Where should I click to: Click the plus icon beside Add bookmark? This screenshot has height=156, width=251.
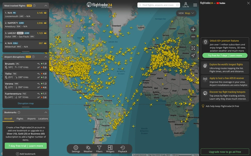coord(18,154)
